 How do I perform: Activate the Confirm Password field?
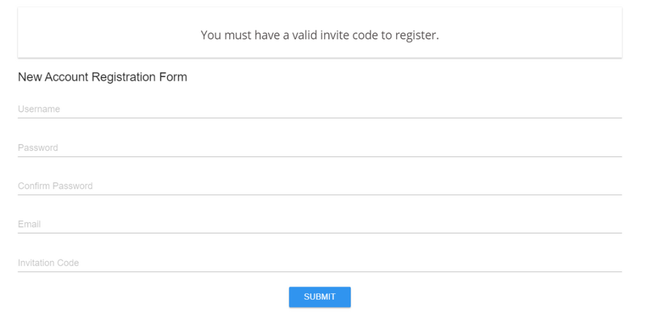(320, 186)
